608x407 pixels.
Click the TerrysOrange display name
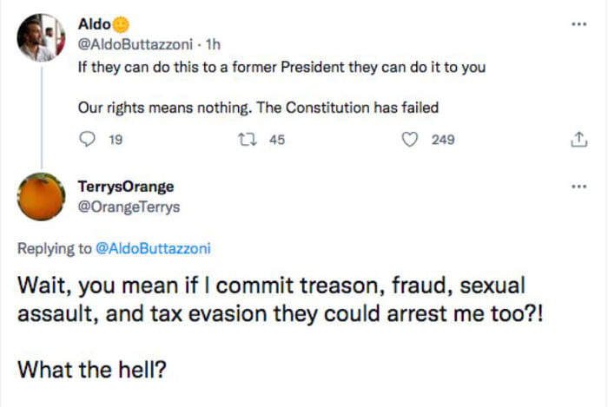coord(126,187)
